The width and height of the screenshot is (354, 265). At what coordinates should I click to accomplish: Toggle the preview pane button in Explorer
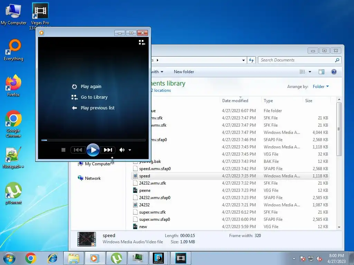click(x=322, y=72)
